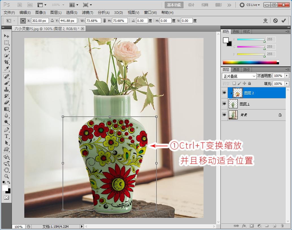Select the Custom Shape tool
This screenshot has height=230, width=292.
coord(7,149)
